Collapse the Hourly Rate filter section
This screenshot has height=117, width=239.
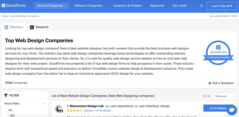coord(45,104)
